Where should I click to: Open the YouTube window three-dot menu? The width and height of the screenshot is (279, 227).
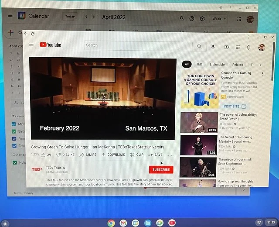[248, 37]
